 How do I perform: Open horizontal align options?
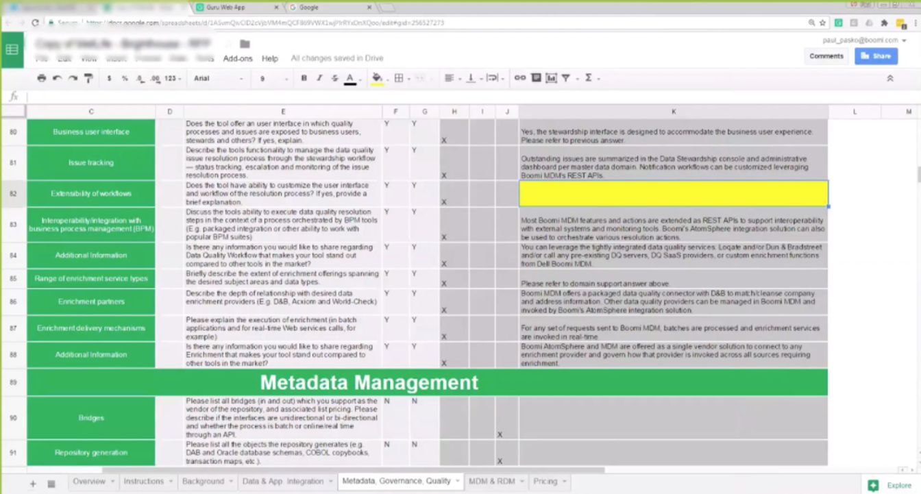(451, 78)
